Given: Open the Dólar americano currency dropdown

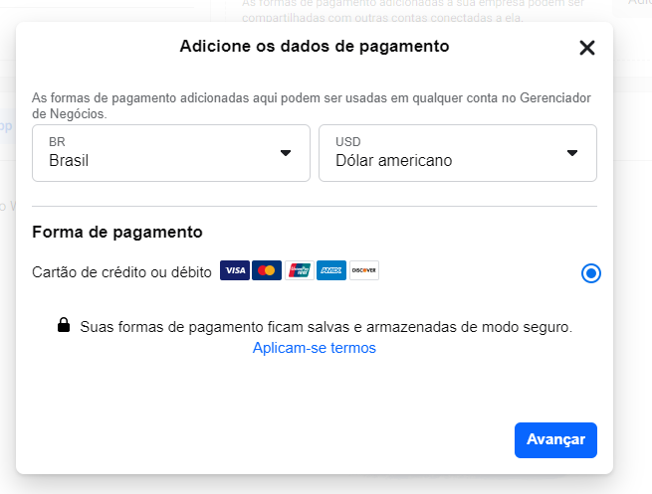Looking at the screenshot, I should 458,153.
